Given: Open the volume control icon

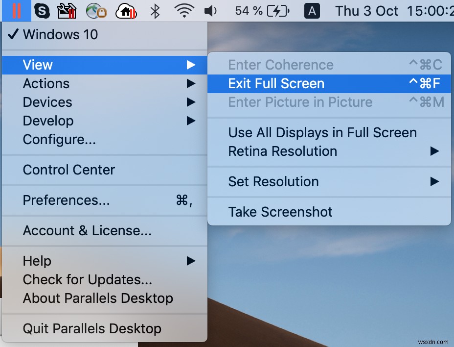Looking at the screenshot, I should coord(210,10).
